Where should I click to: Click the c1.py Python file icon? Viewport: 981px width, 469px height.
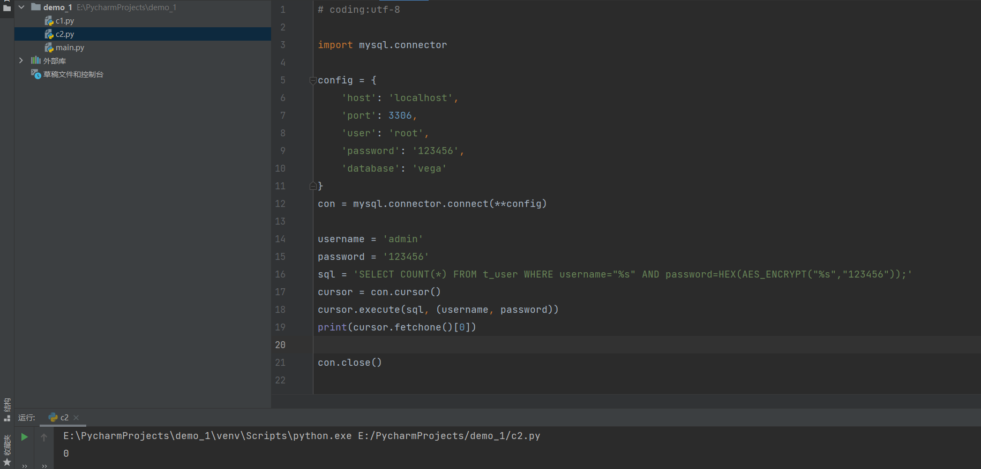(49, 21)
